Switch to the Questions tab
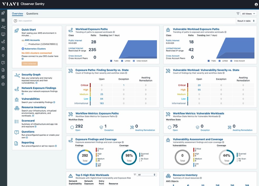 [32, 14]
